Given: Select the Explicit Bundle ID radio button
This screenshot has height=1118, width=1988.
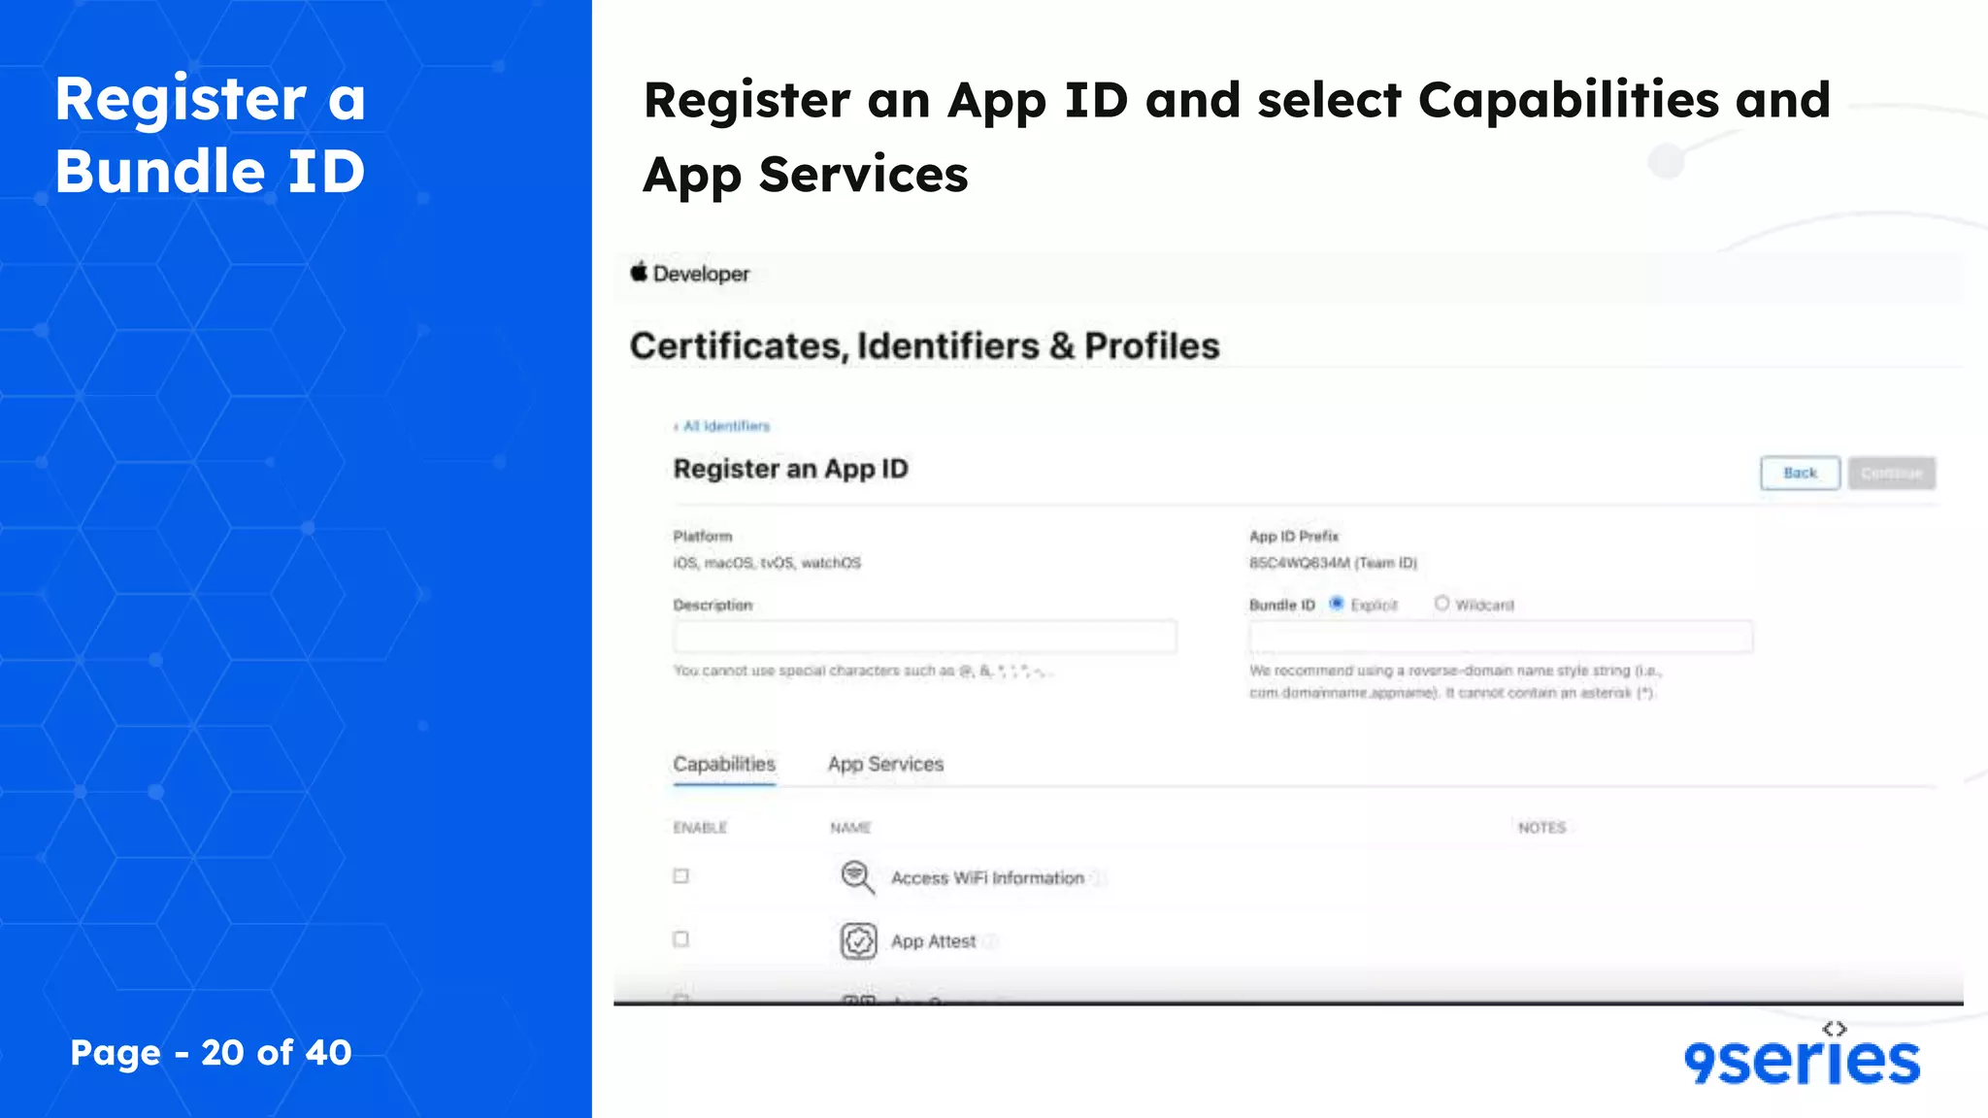Looking at the screenshot, I should click(1337, 604).
